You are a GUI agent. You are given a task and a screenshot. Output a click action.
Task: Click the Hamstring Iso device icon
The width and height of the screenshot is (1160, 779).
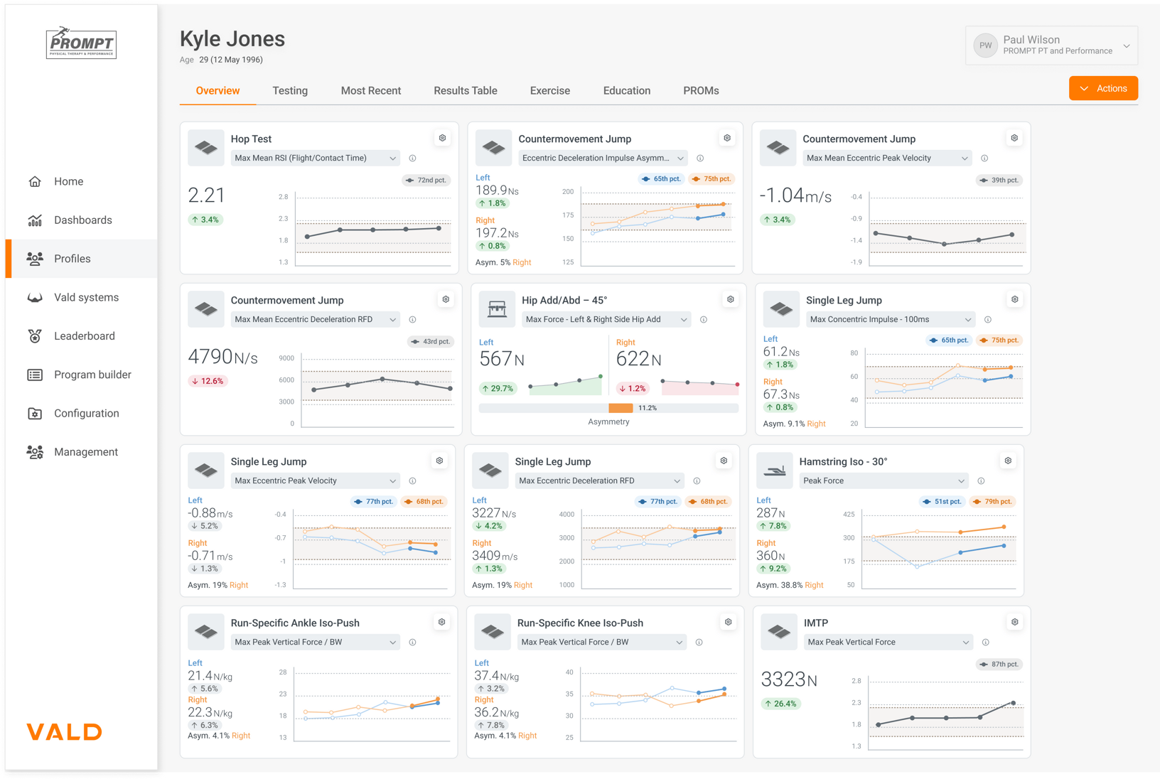tap(775, 471)
